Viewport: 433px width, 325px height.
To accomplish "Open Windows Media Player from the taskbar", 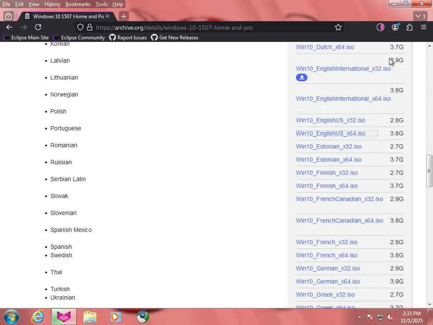I will point(116,317).
